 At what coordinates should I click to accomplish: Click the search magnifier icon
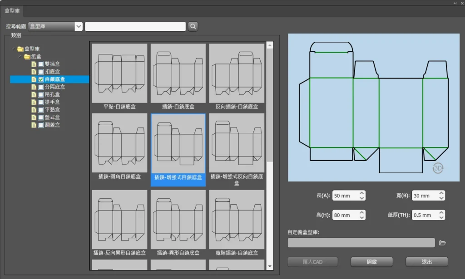[193, 27]
